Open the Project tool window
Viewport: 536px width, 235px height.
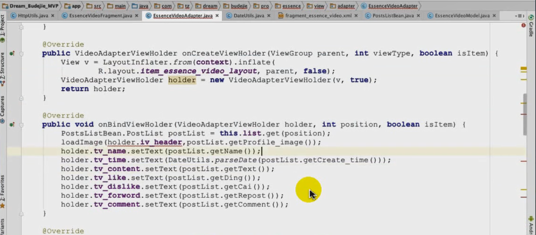[3, 29]
